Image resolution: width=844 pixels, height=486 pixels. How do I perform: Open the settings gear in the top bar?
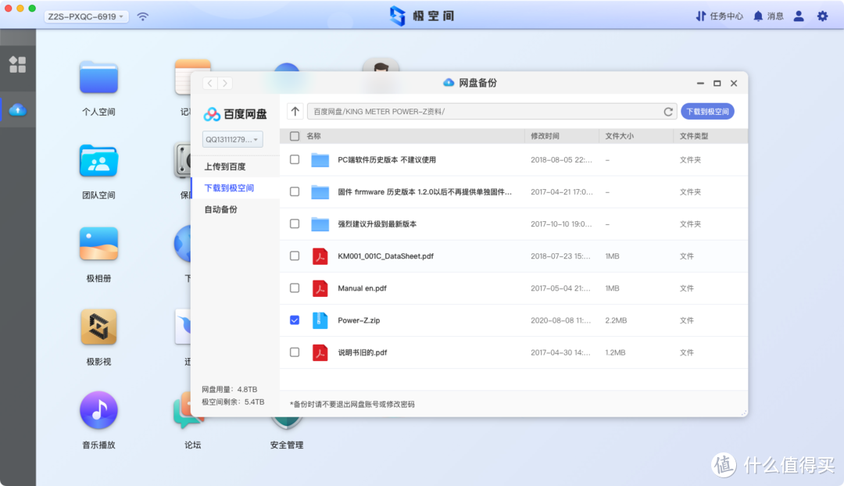(x=823, y=16)
